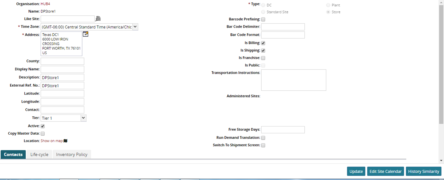Expand the Tier dropdown list
This screenshot has height=180, width=444.
[63, 118]
